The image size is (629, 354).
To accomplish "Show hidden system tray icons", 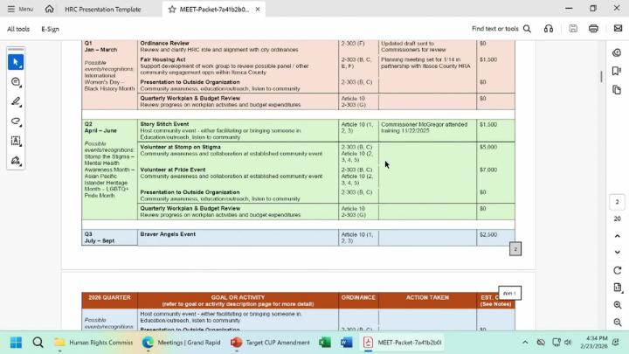I will (x=524, y=343).
